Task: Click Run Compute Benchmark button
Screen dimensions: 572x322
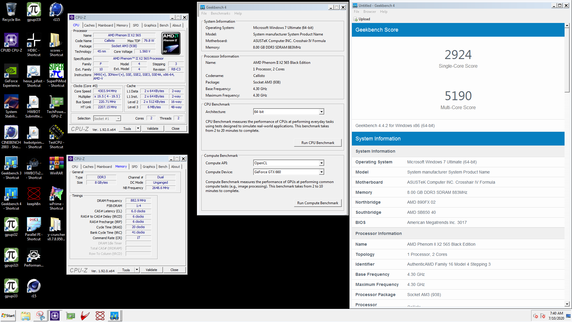Action: [318, 203]
